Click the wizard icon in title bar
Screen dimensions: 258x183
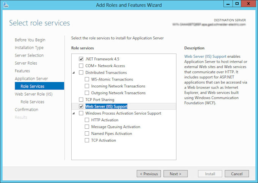coord(6,5)
